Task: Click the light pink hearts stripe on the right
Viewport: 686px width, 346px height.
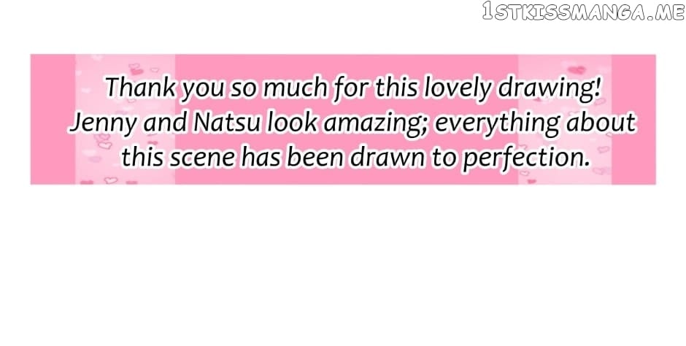Action: pos(564,119)
